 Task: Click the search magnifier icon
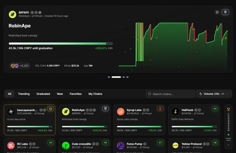150,94
